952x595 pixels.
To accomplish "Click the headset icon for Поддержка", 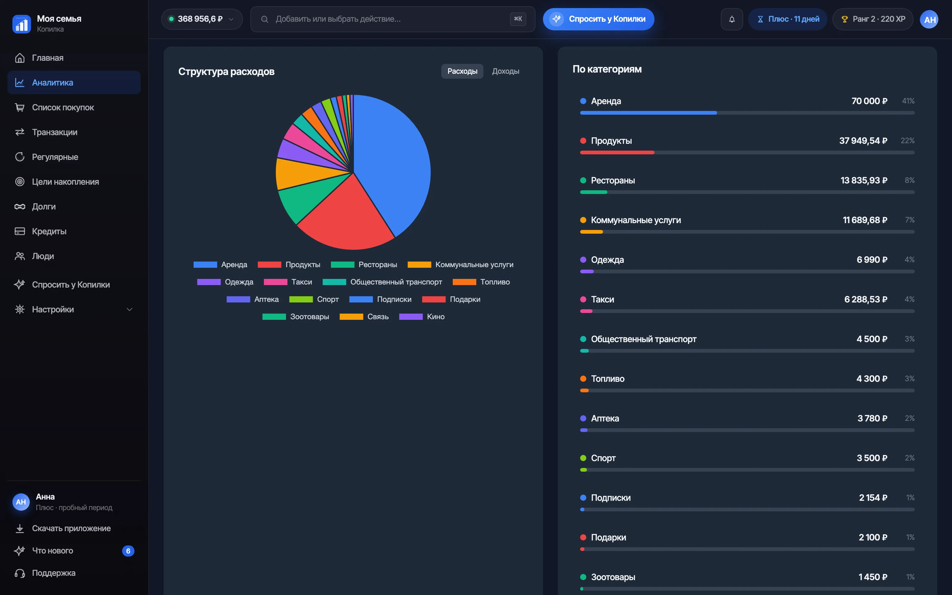I will [20, 573].
